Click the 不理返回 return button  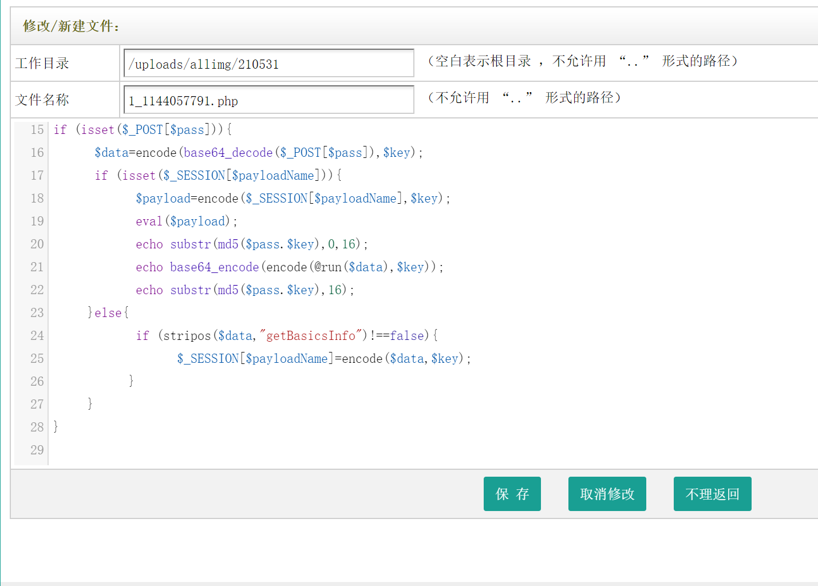712,494
